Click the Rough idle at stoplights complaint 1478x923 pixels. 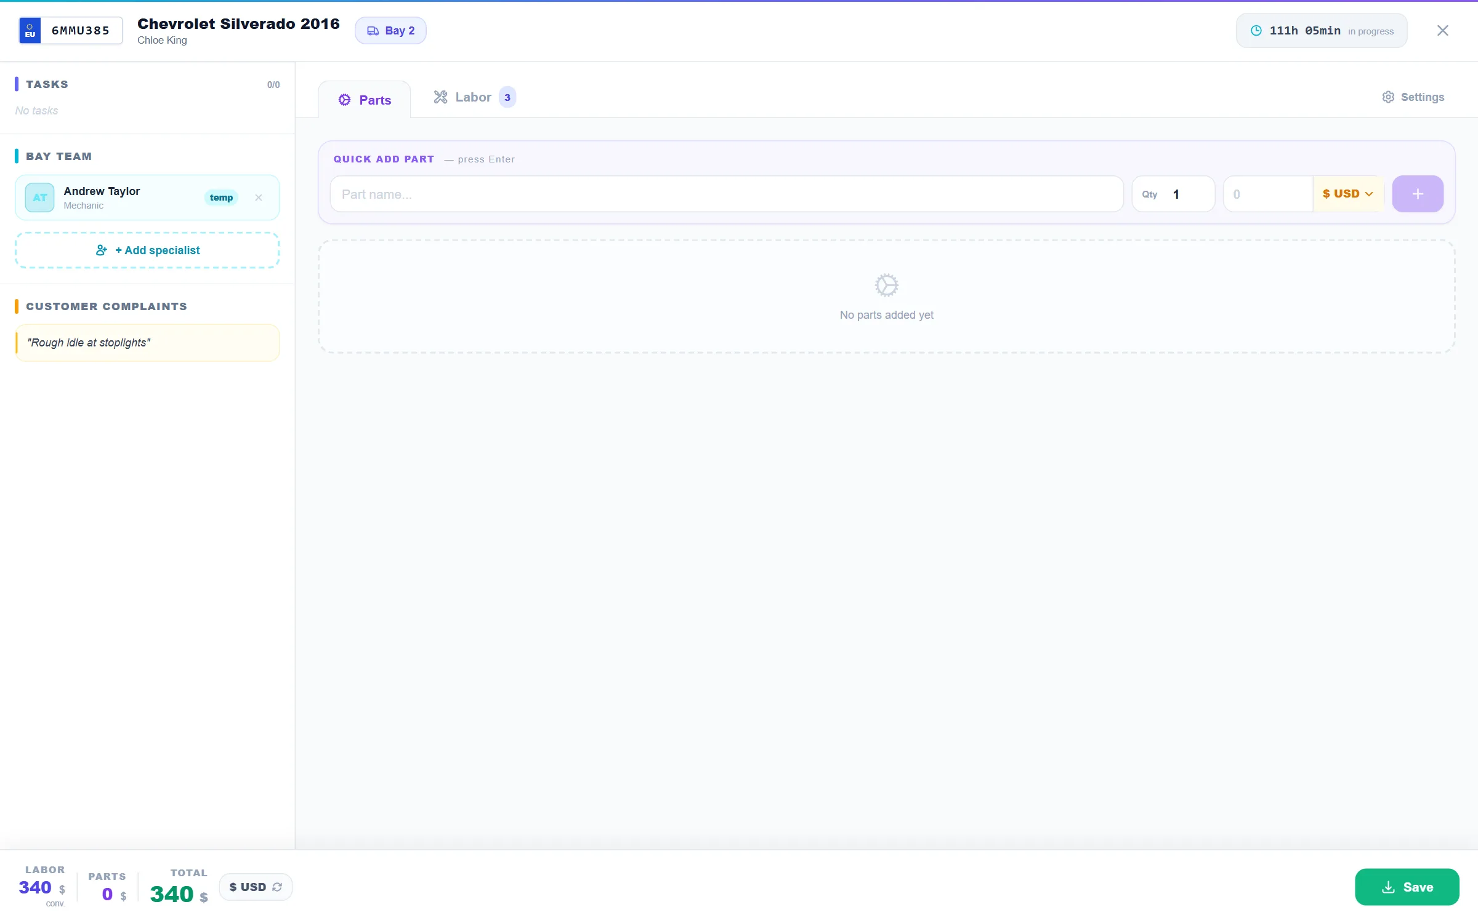tap(147, 343)
